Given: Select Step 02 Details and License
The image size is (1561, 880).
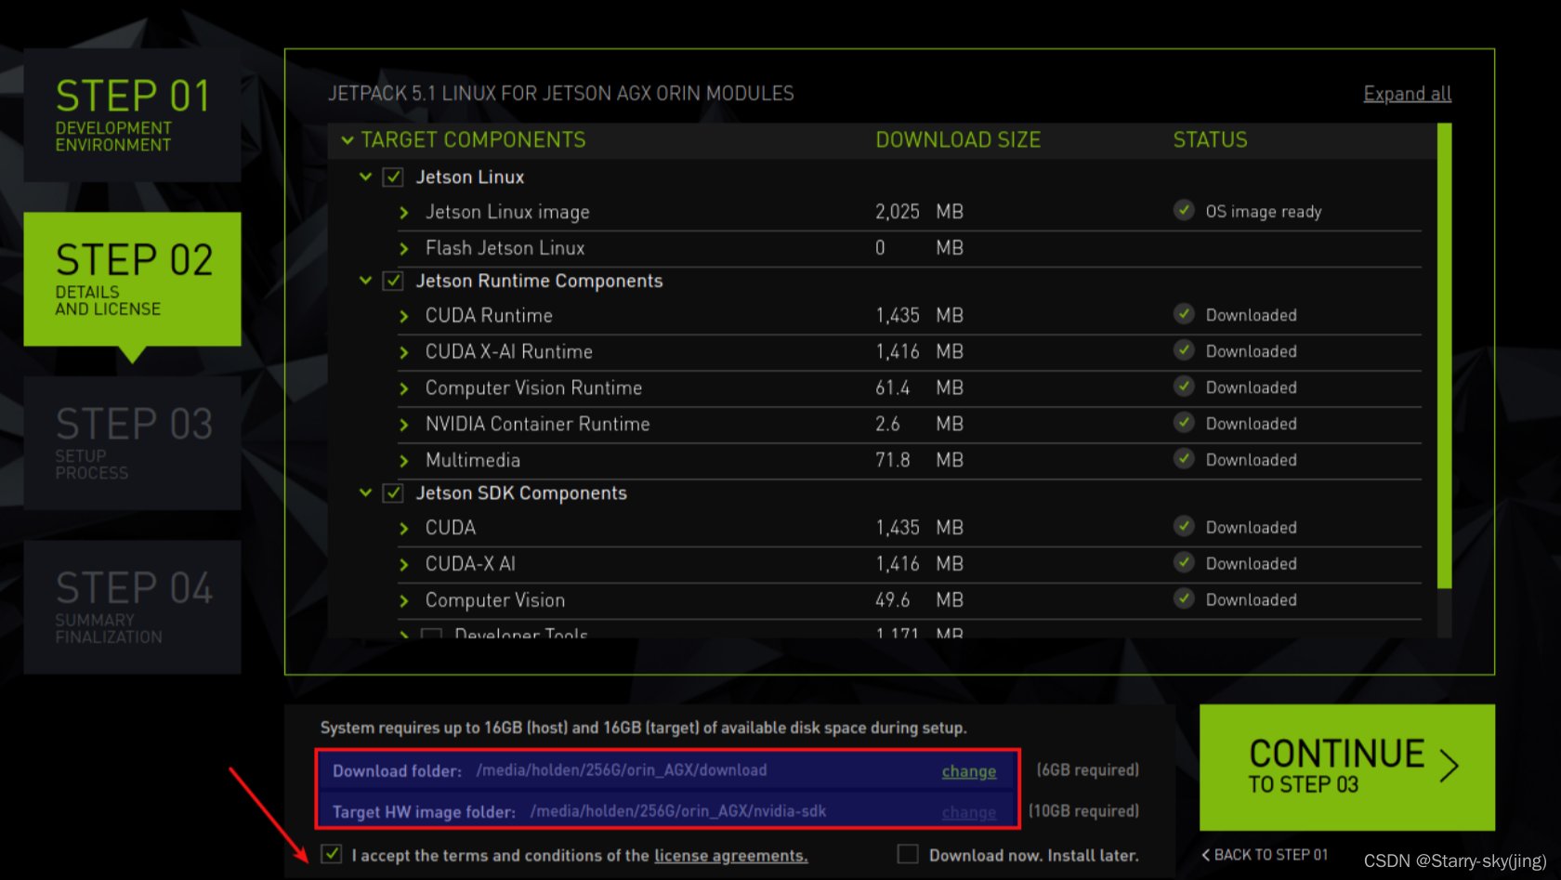Looking at the screenshot, I should [x=132, y=279].
